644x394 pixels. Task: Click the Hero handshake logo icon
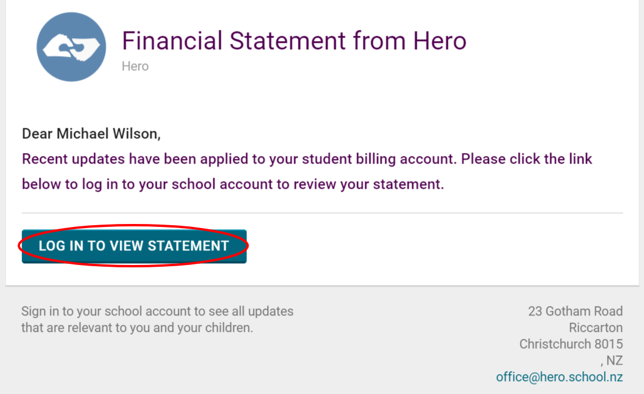71,46
